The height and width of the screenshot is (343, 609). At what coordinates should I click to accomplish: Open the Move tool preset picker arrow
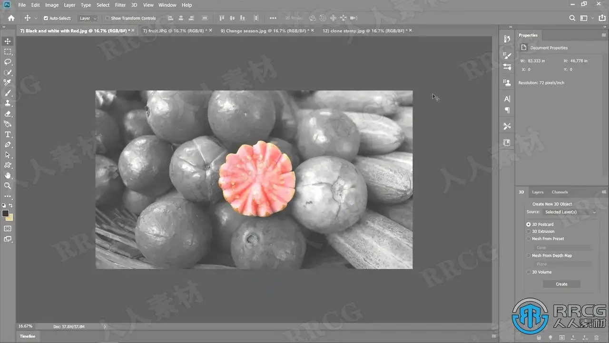(x=36, y=18)
